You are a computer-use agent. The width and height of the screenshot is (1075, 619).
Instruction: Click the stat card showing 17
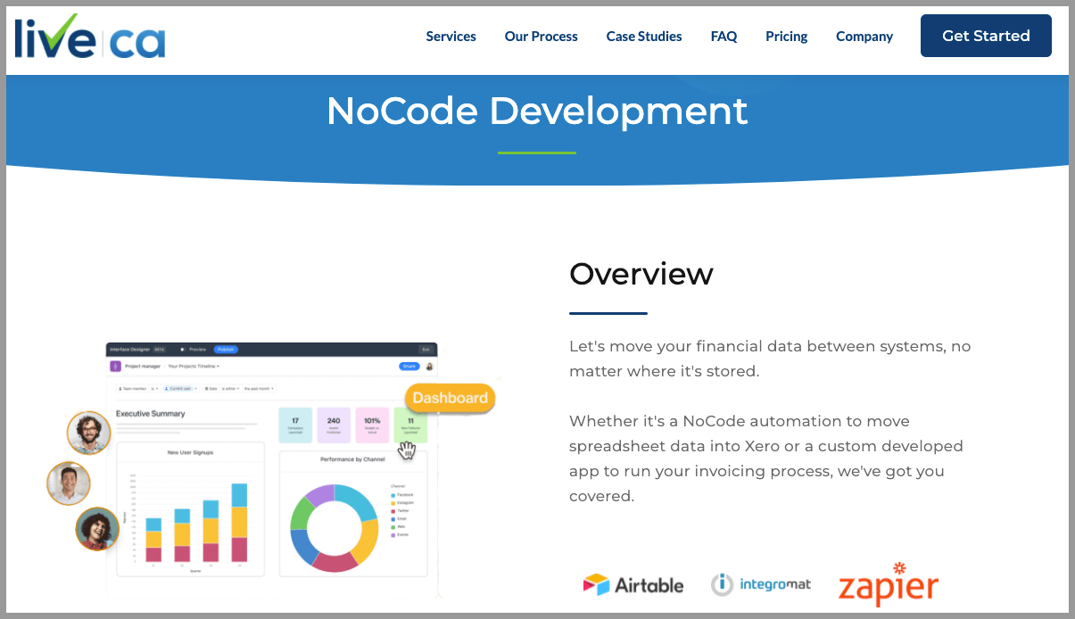pos(295,425)
